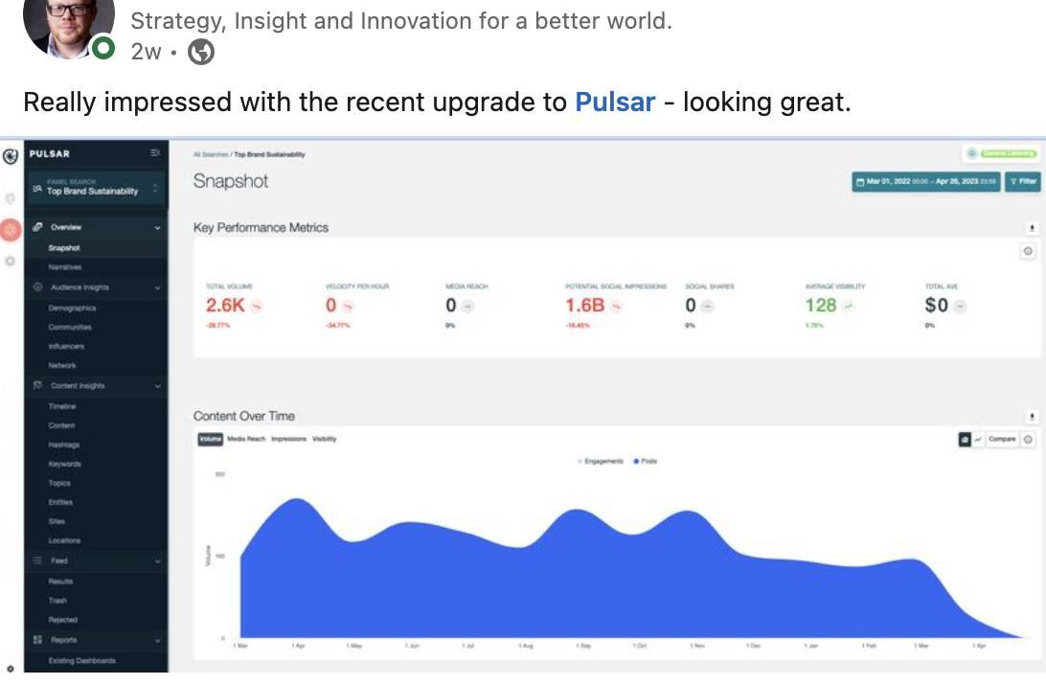
Task: Click the Compare button on the chart
Action: pos(1002,440)
